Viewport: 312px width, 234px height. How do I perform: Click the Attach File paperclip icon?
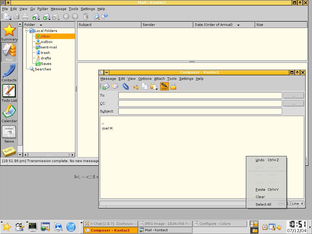[126, 86]
